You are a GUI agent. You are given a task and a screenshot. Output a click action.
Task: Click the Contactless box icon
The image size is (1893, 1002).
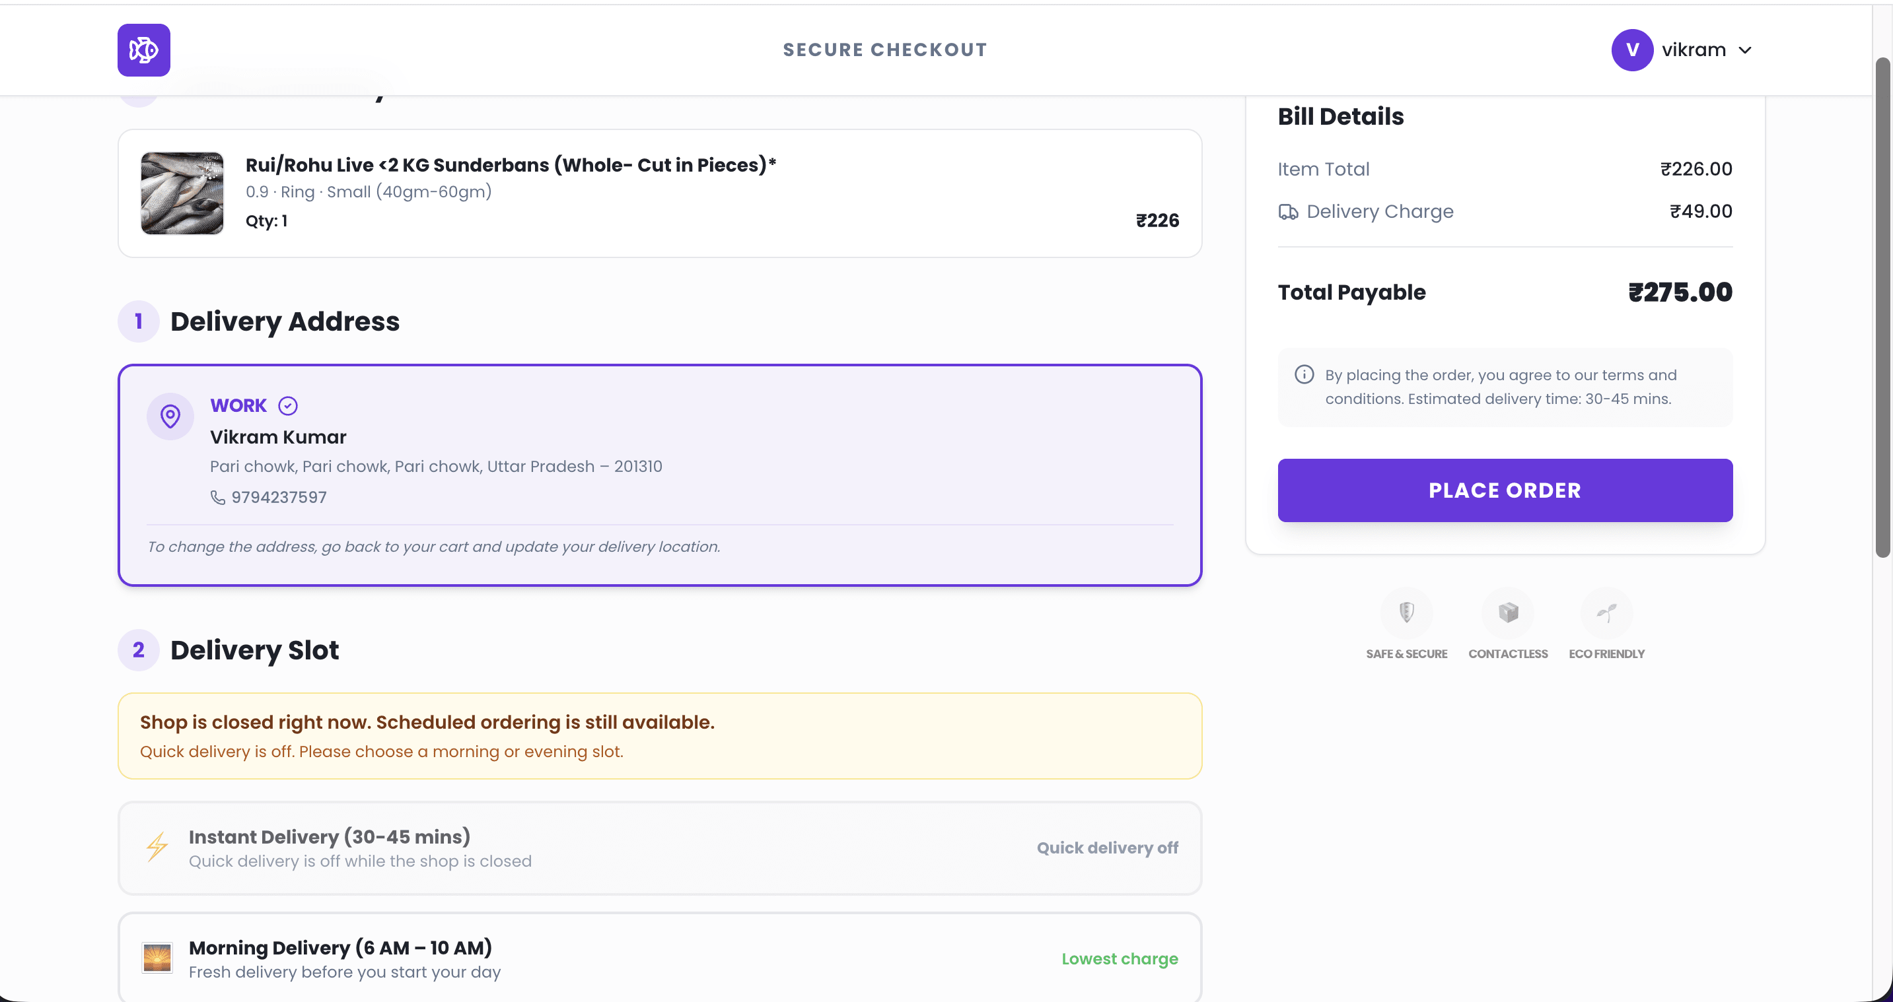(x=1508, y=612)
